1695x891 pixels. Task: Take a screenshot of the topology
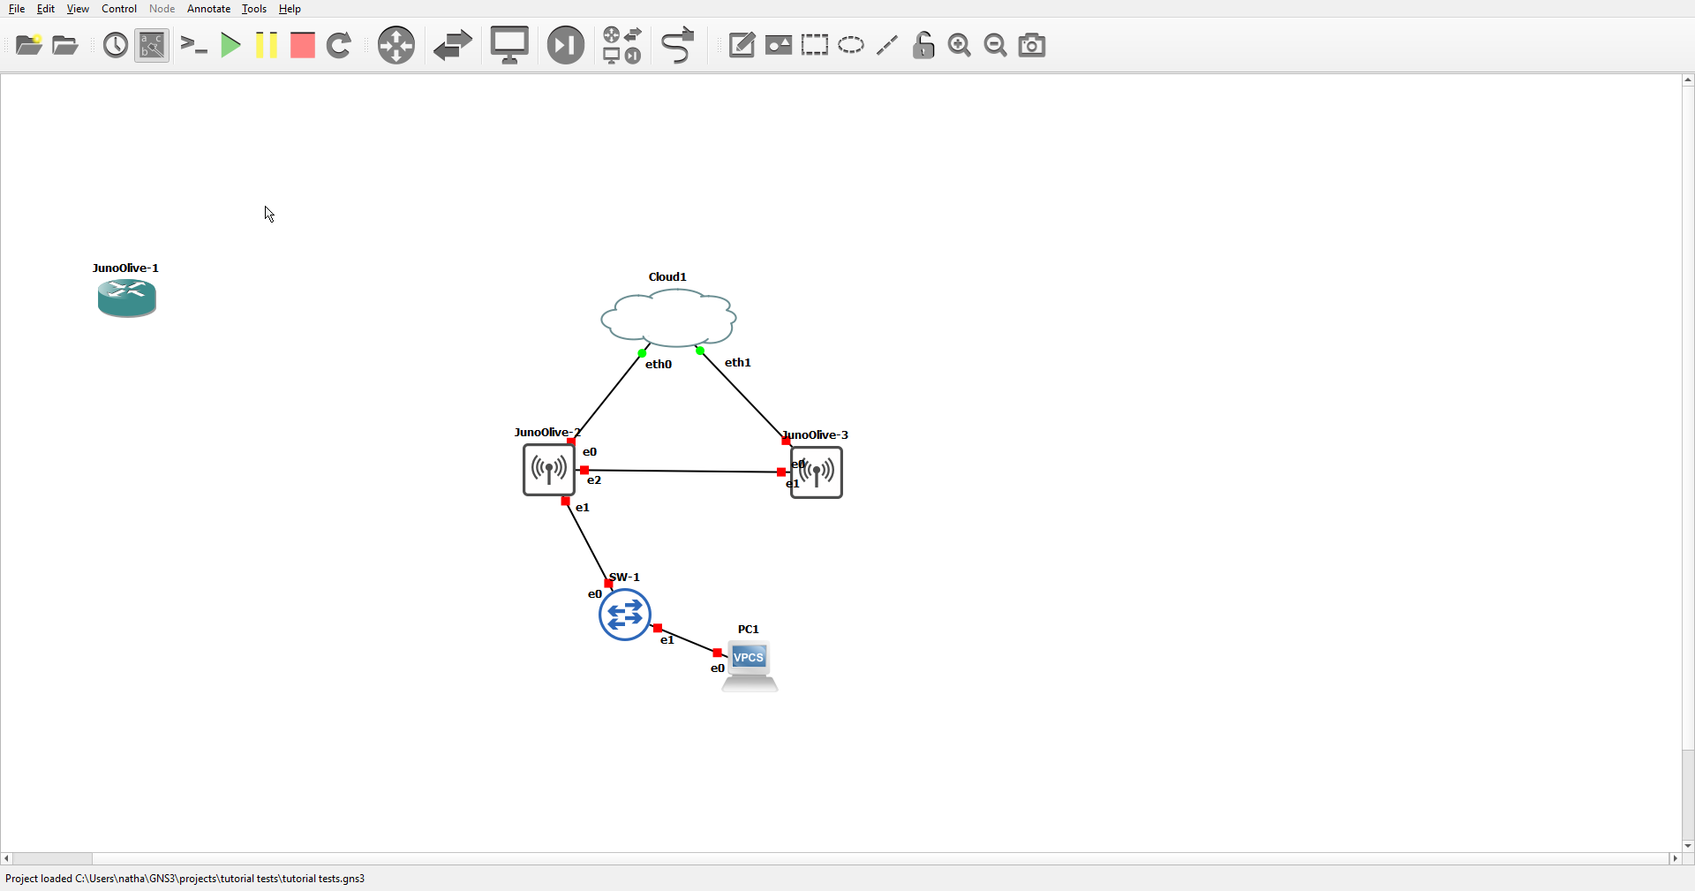tap(1031, 45)
